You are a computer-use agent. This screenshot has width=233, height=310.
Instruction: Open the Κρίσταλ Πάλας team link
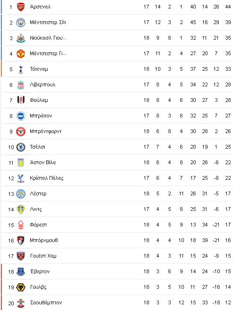point(47,178)
